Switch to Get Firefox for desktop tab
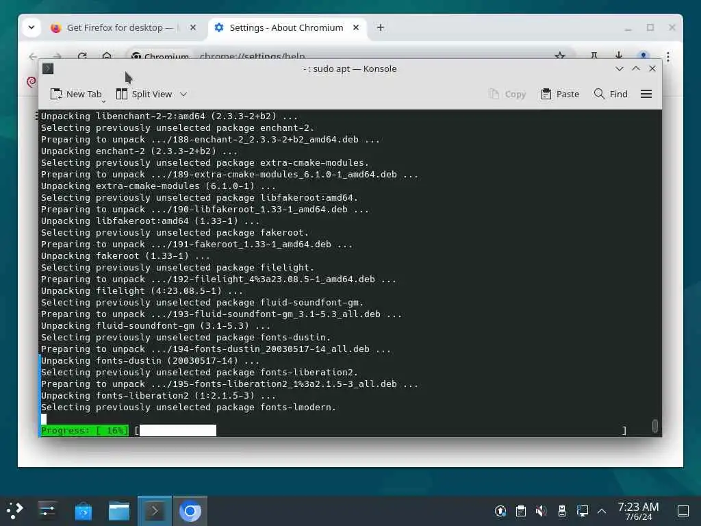Image resolution: width=701 pixels, height=526 pixels. pyautogui.click(x=118, y=27)
